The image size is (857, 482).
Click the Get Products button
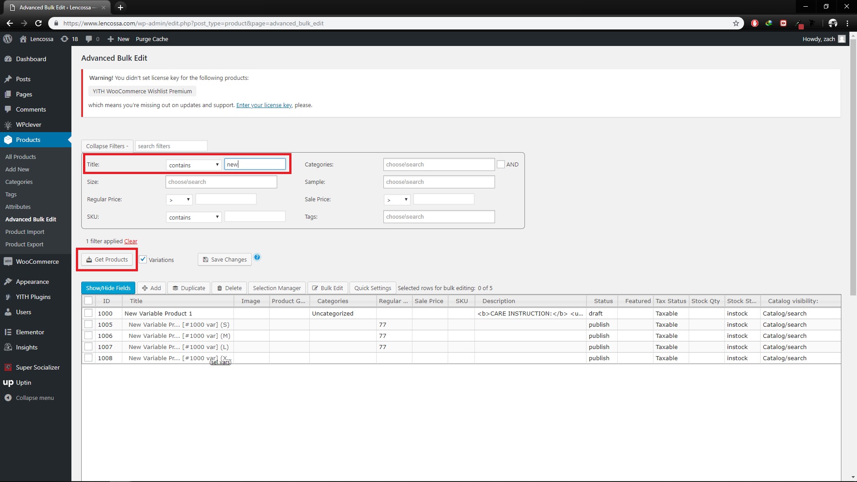(x=107, y=259)
